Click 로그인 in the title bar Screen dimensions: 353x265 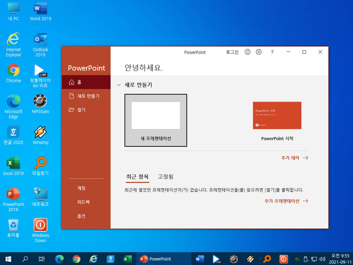tap(232, 52)
